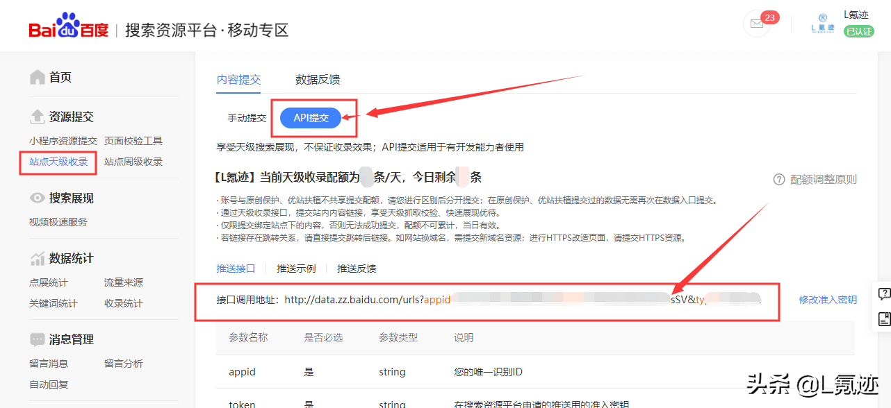This screenshot has height=408, width=891.
Task: Click the 资源提交 sidebar section heading
Action: click(72, 117)
